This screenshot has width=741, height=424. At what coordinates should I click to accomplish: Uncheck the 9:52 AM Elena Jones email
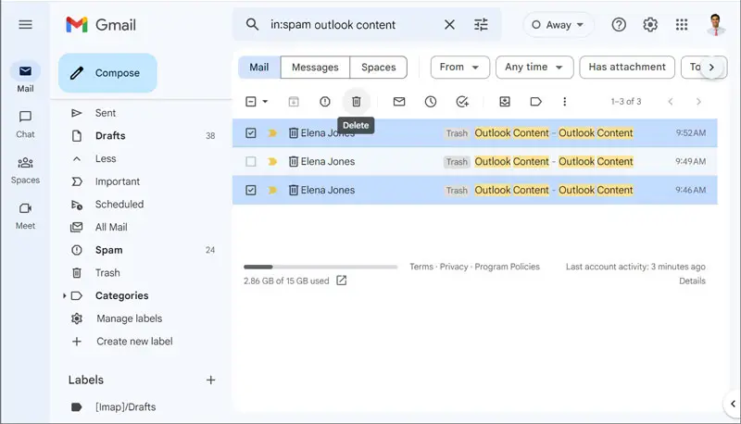(x=251, y=133)
